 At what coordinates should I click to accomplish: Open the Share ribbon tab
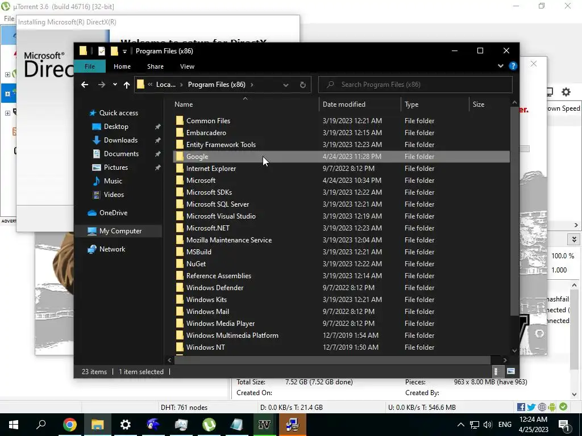click(155, 66)
